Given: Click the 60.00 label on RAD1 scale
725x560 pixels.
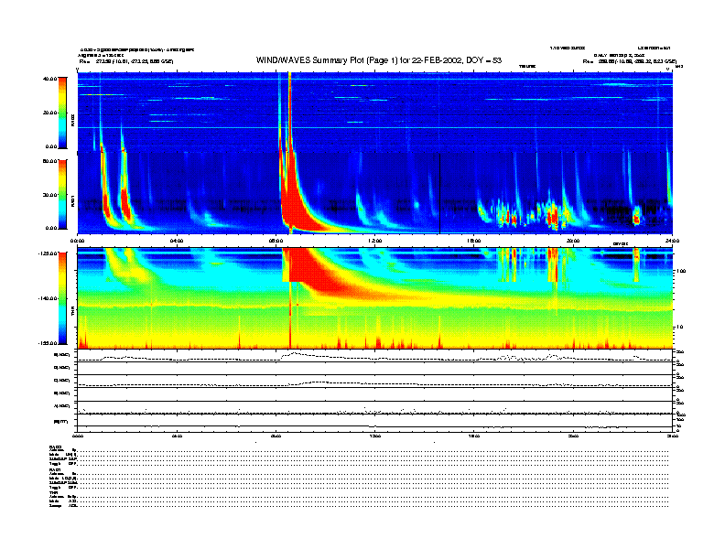Looking at the screenshot, I should pyautogui.click(x=49, y=161).
